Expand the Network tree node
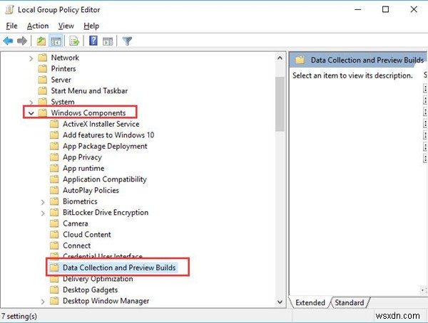428x323 pixels. [31, 58]
